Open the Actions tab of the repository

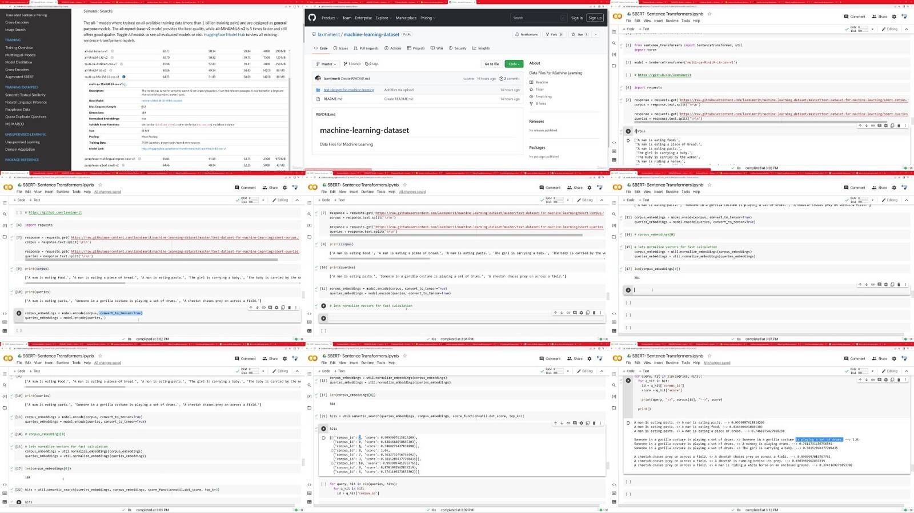[x=393, y=49]
